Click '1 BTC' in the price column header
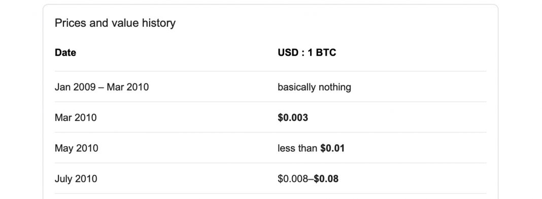Screen dimensions: 542x199 click(322, 53)
